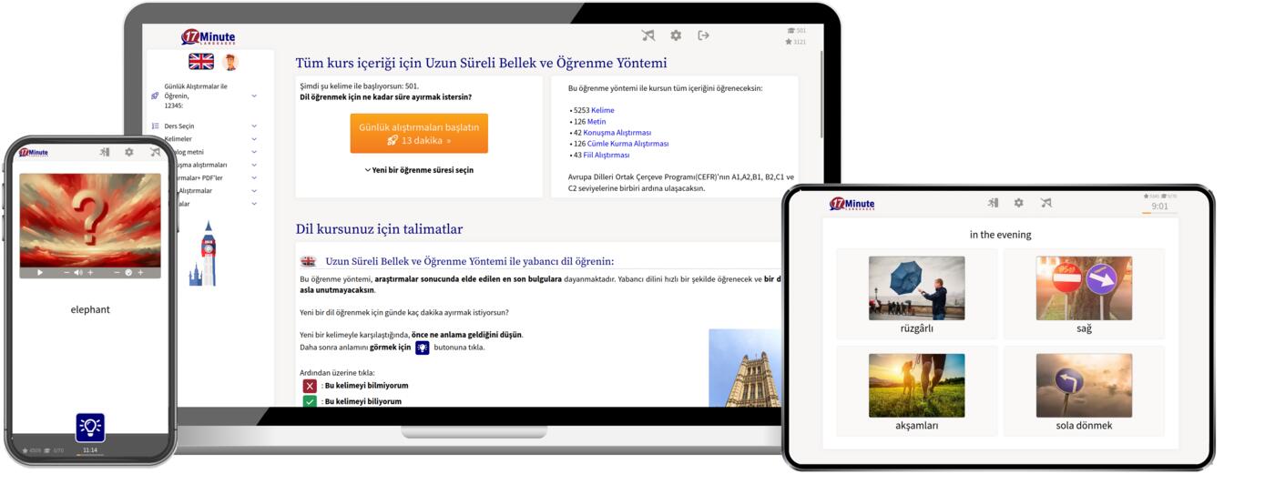Tap the plus next to the phone volume icon
The image size is (1275, 484).
tap(91, 273)
